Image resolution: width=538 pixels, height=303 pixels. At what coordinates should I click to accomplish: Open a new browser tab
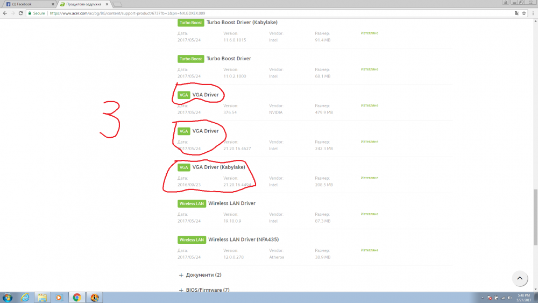click(x=117, y=4)
